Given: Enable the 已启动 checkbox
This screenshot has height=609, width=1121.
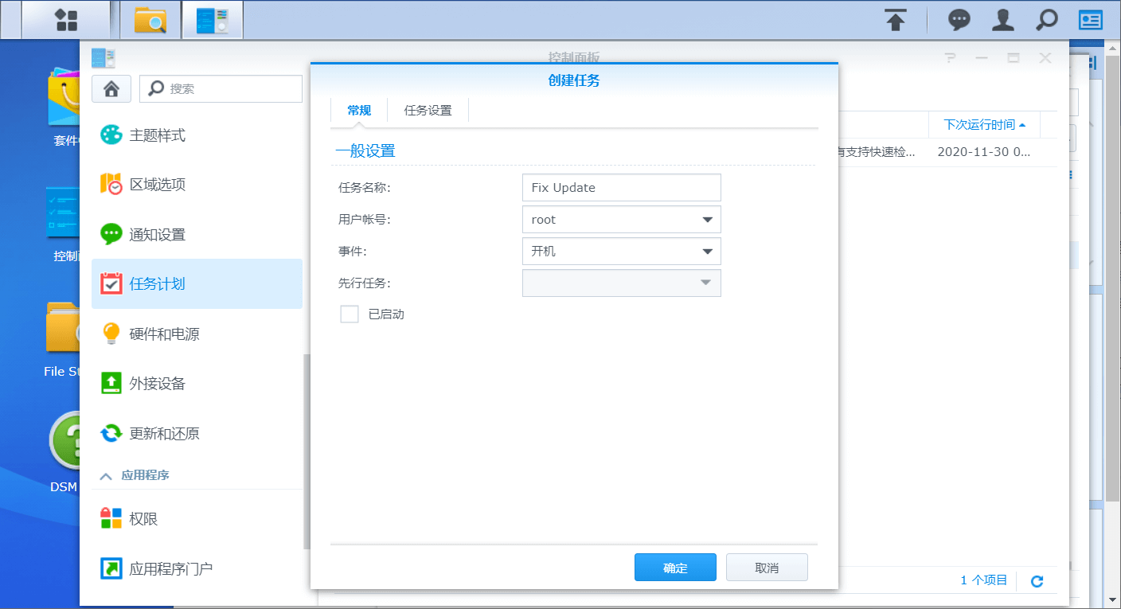Looking at the screenshot, I should (349, 314).
